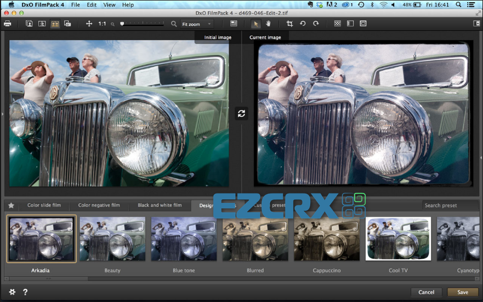The height and width of the screenshot is (302, 483).
Task: Open the help question mark icon
Action: [x=25, y=292]
